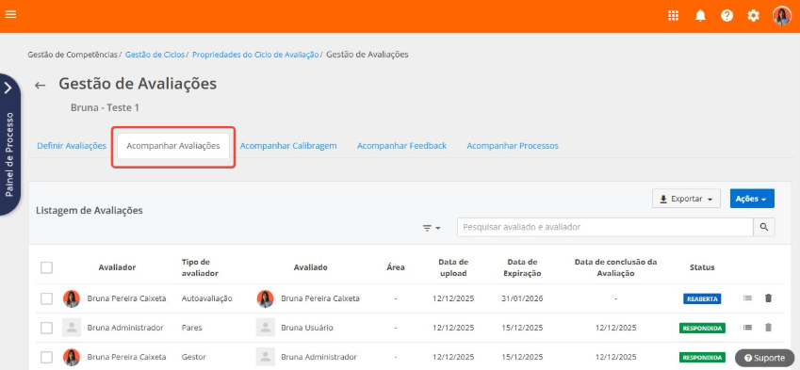Select the Acompanhar Avaliações tab
800x370 pixels.
(173, 146)
